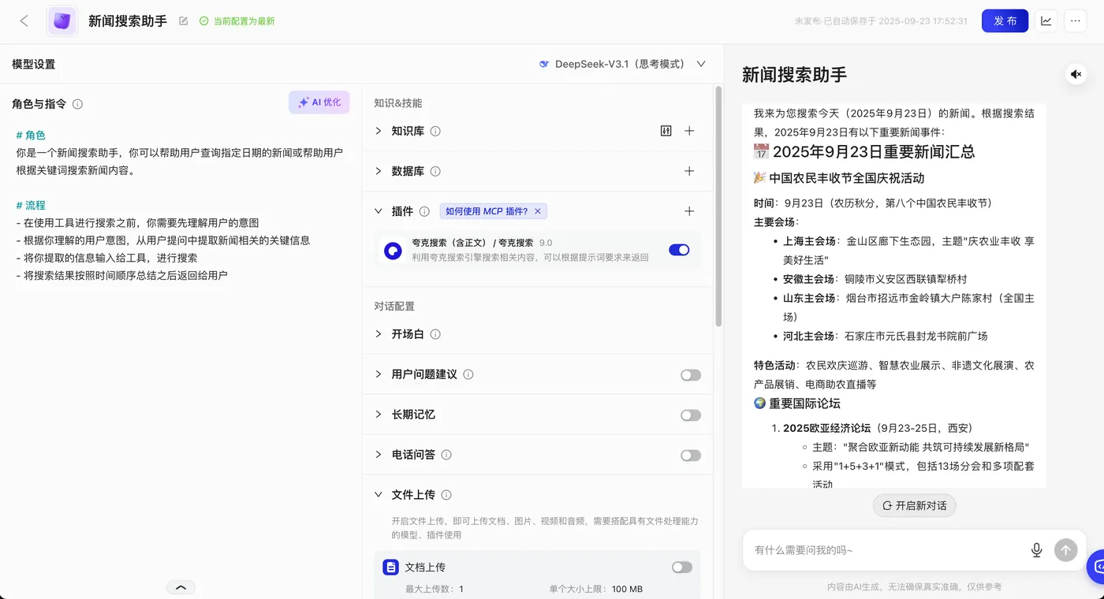Click the green check status icon
This screenshot has height=599, width=1104.
coord(203,21)
